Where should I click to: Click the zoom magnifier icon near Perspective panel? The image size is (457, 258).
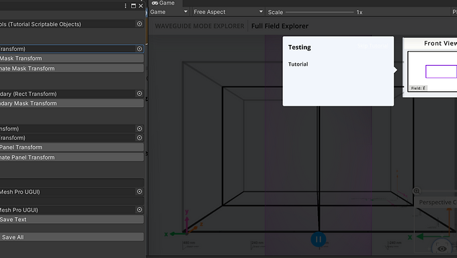coord(417,191)
